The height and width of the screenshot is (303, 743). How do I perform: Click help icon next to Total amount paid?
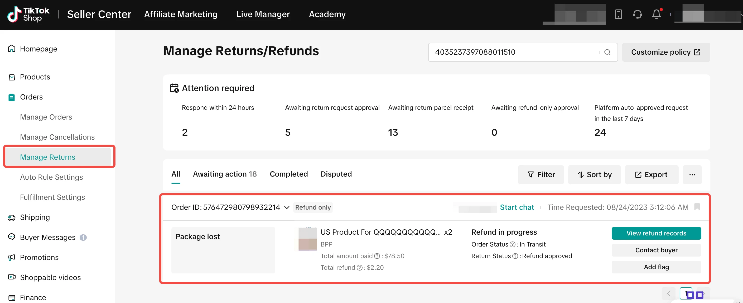pyautogui.click(x=377, y=256)
